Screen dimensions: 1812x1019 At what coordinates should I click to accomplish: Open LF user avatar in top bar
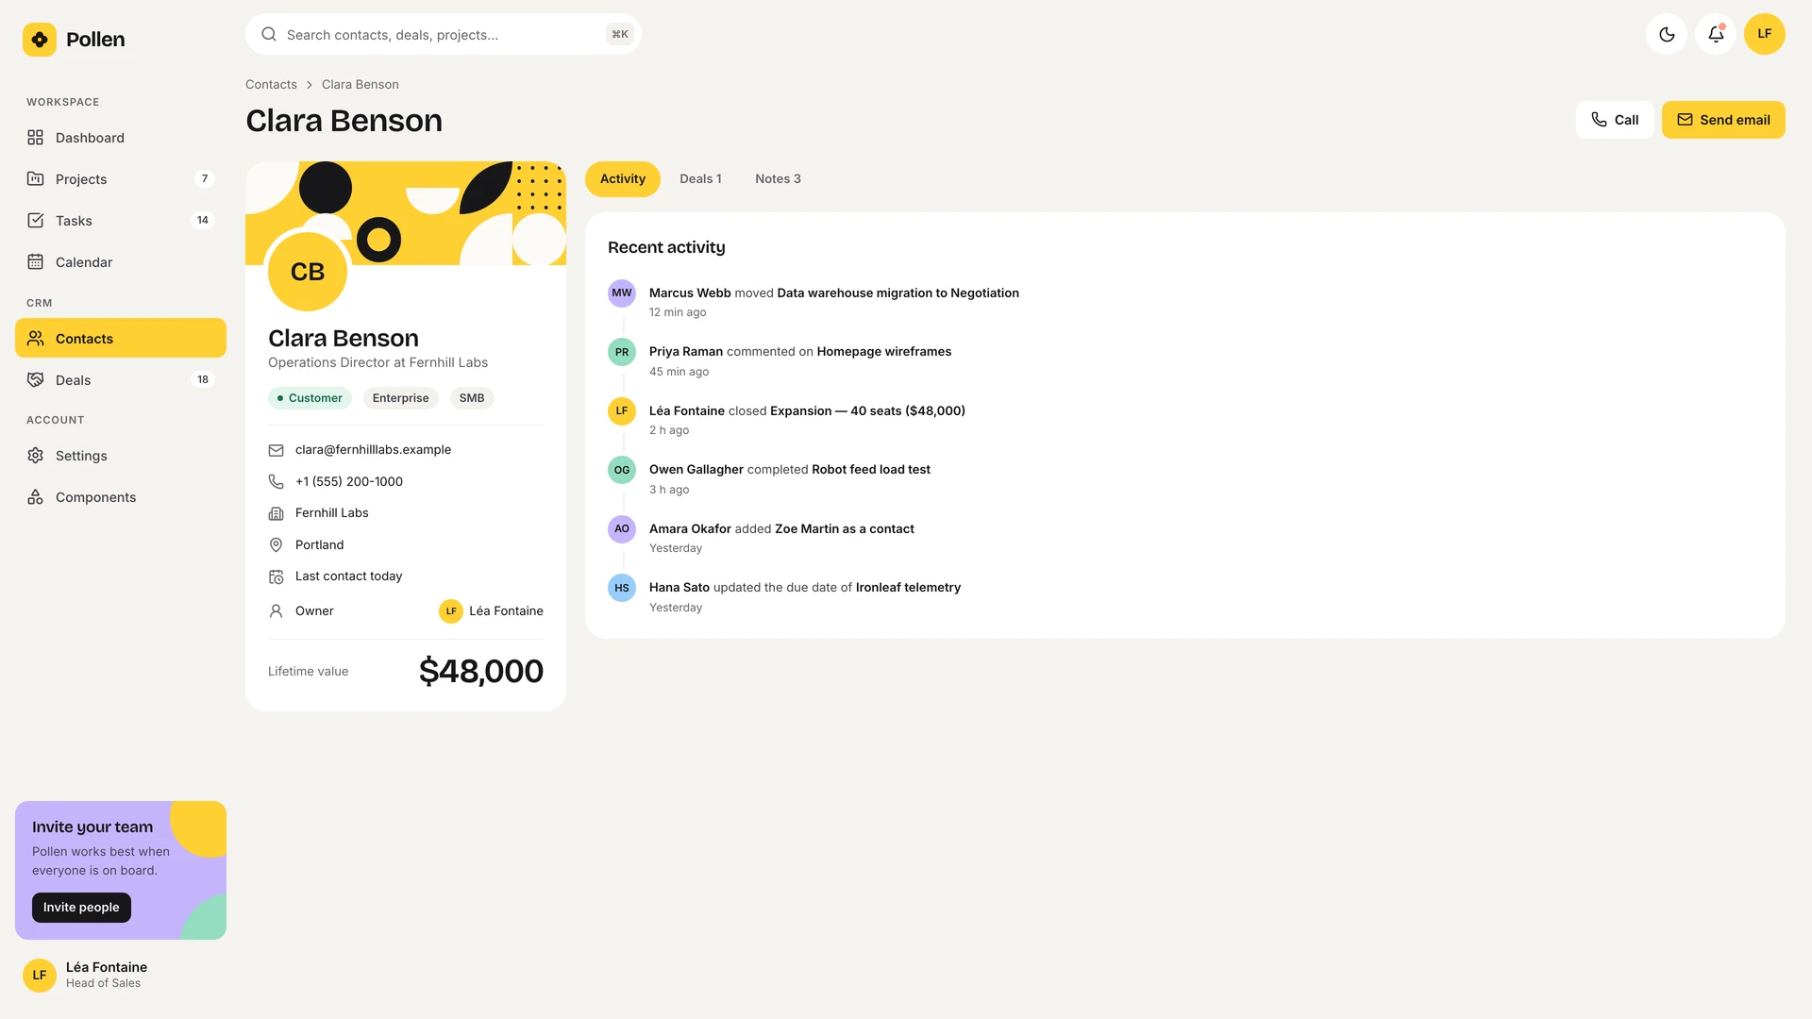pyautogui.click(x=1765, y=34)
